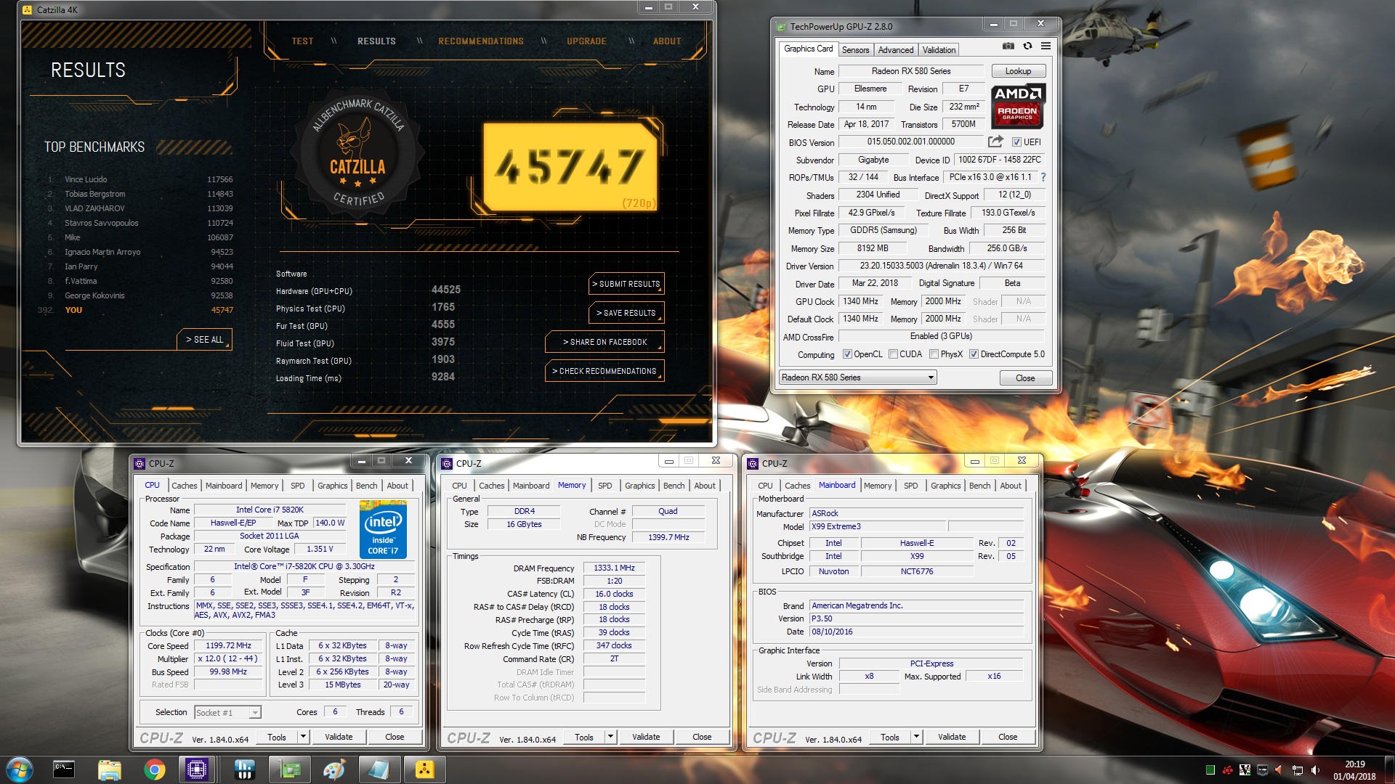Click the Mainboard CPU-Z window title icon
This screenshot has height=784, width=1395.
coord(753,463)
